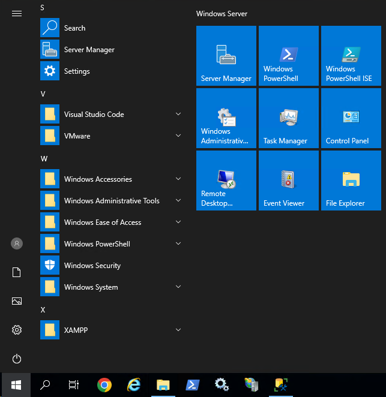
Task: Expand the Windows System folder chevron
Action: pyautogui.click(x=178, y=287)
